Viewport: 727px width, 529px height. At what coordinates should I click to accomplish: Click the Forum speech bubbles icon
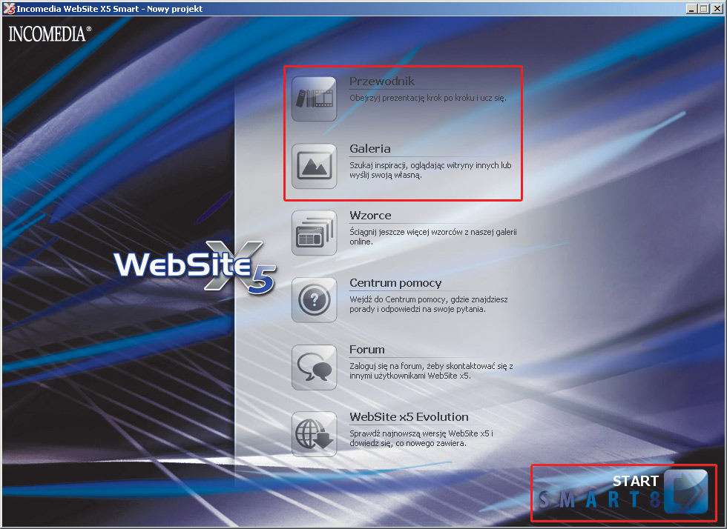(314, 367)
